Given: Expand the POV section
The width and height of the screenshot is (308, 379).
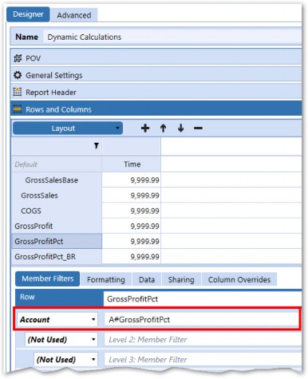Looking at the screenshot, I should tap(156, 58).
